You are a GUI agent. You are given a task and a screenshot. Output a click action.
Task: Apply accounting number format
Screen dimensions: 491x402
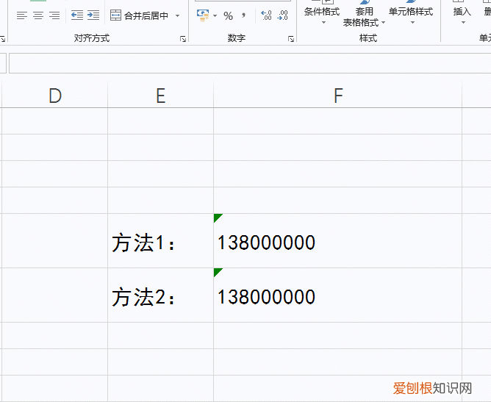pos(203,15)
